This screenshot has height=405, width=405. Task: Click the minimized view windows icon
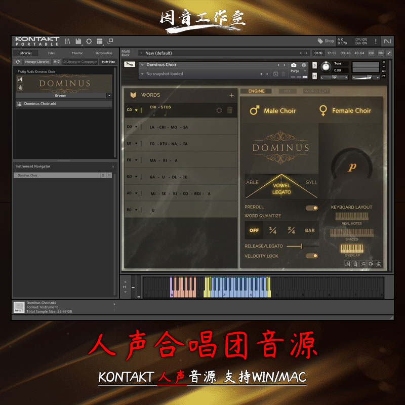(110, 41)
